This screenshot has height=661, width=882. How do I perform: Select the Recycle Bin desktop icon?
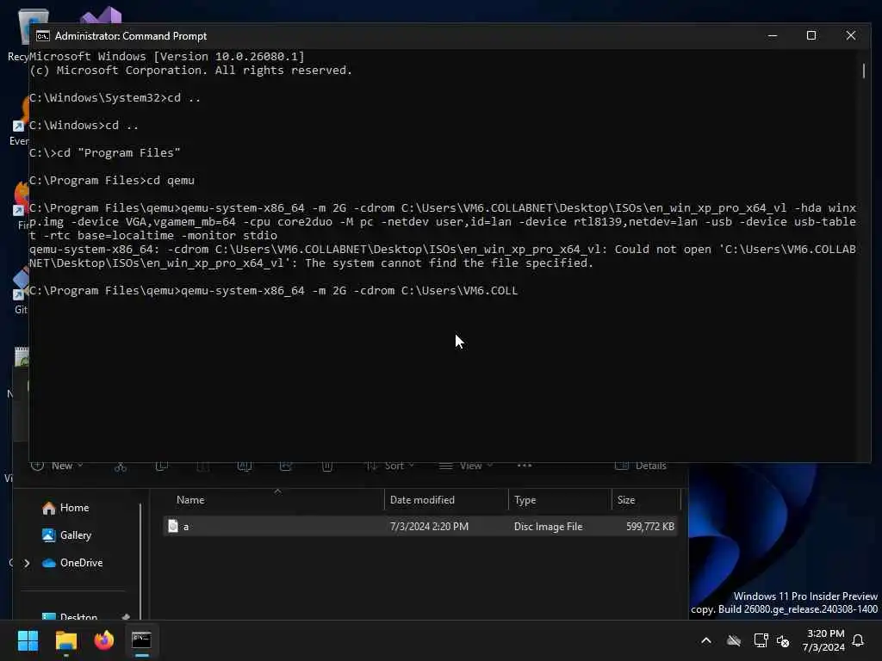[x=21, y=34]
